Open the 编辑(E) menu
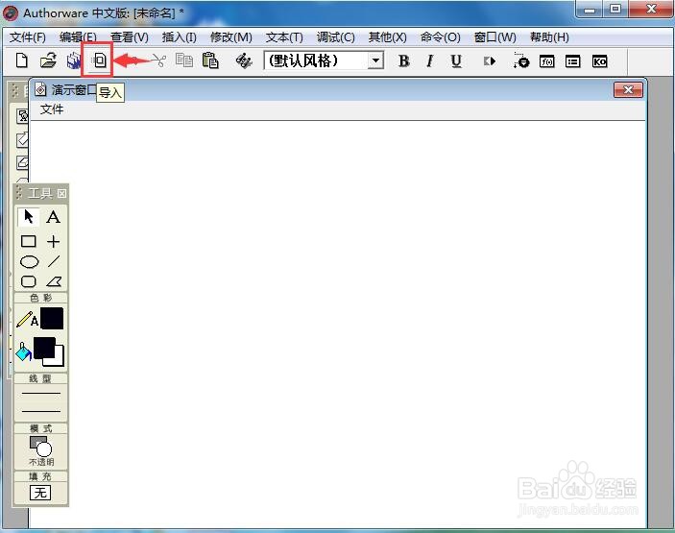The image size is (675, 533). [78, 37]
